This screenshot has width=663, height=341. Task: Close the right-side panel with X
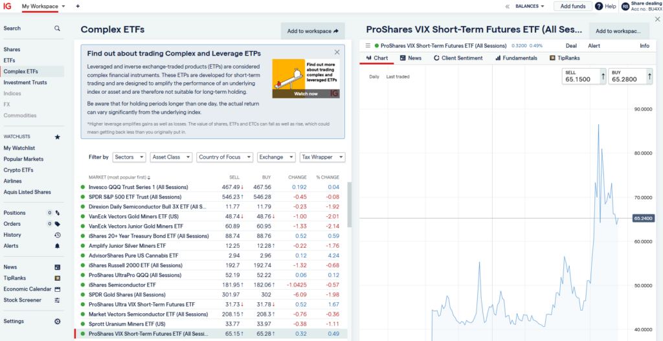(658, 19)
